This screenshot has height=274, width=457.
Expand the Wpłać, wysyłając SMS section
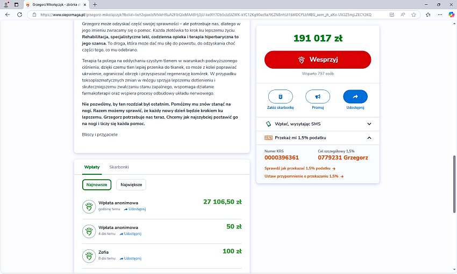[x=369, y=124]
